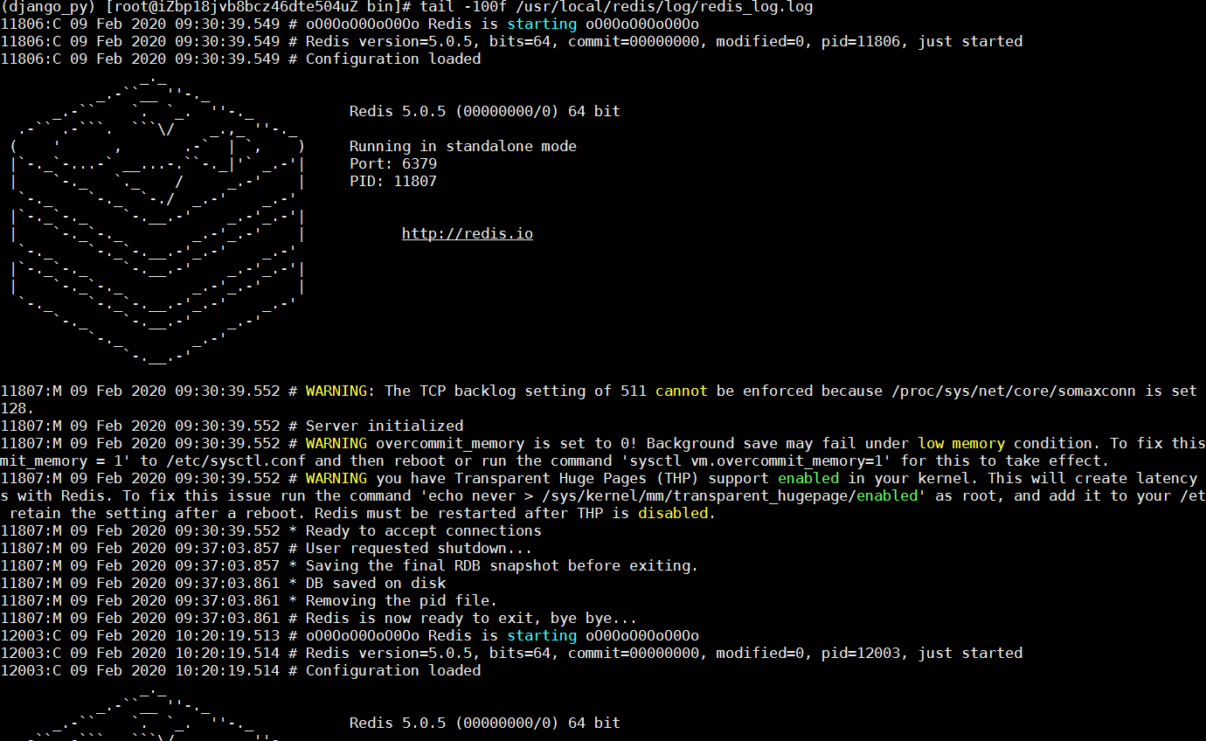Click cyan 'starting' on the 11806 line
This screenshot has height=741, width=1206.
click(542, 24)
